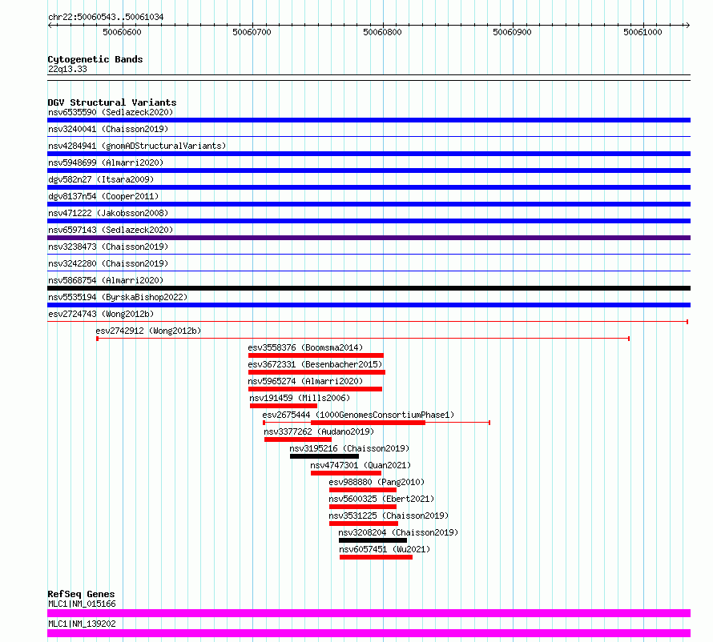713x642 pixels.
Task: Open the nsv5948699 (Almarri2020) label
Action: 106,163
